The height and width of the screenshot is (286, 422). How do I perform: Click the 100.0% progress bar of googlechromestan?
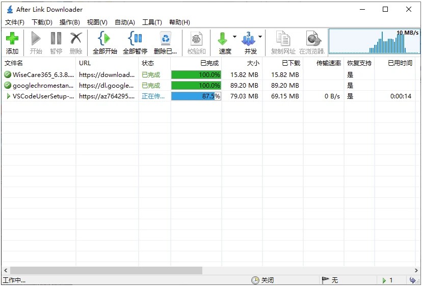coord(196,85)
